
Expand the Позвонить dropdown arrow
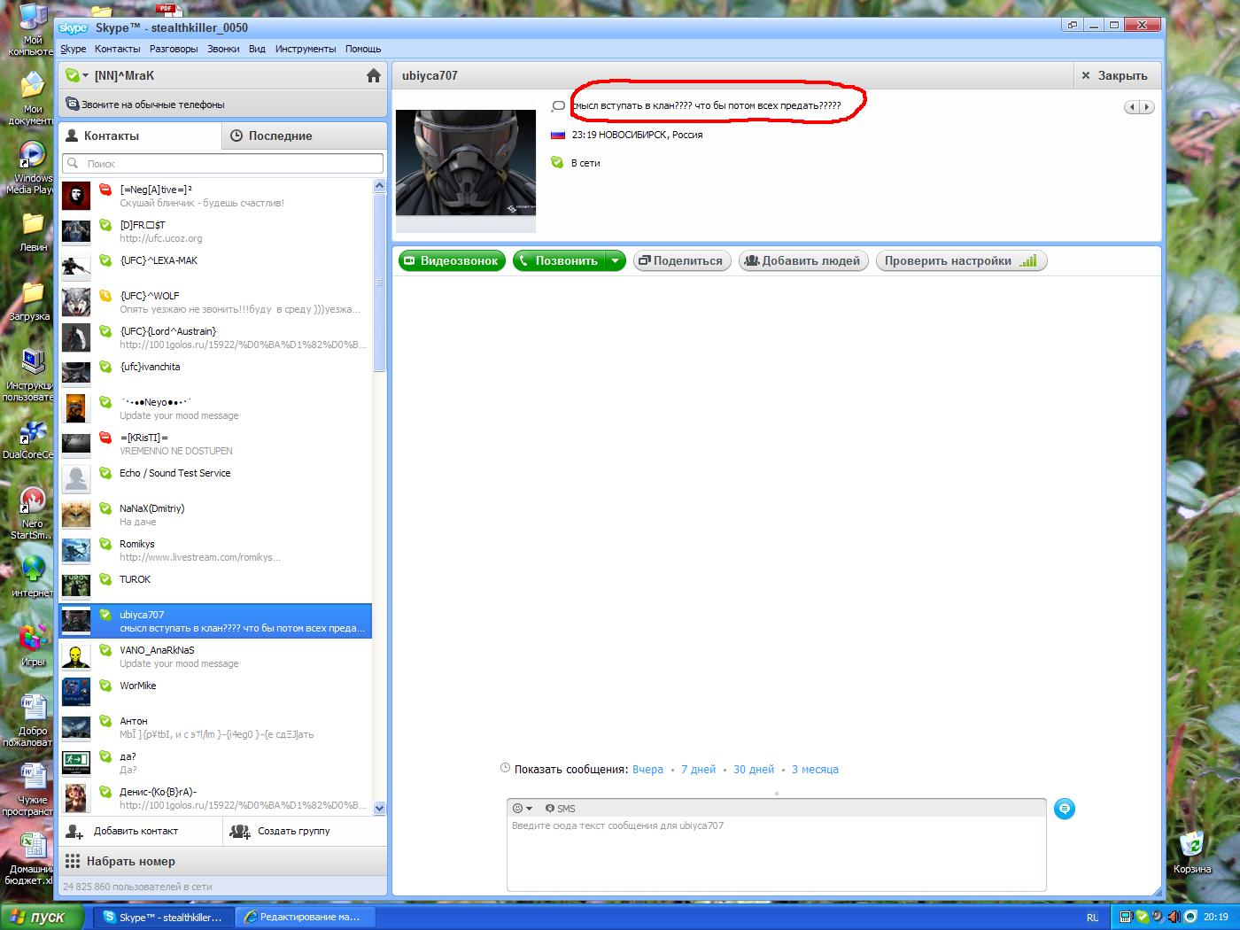616,261
